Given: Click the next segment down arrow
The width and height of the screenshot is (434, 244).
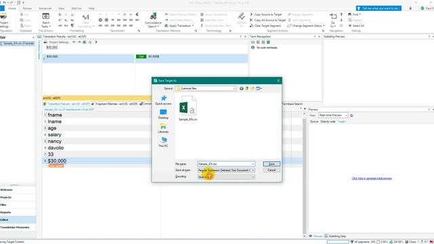Looking at the screenshot, I should [341, 20].
